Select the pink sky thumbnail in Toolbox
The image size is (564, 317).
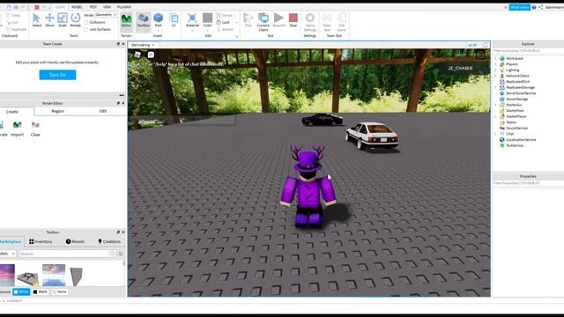(x=7, y=275)
